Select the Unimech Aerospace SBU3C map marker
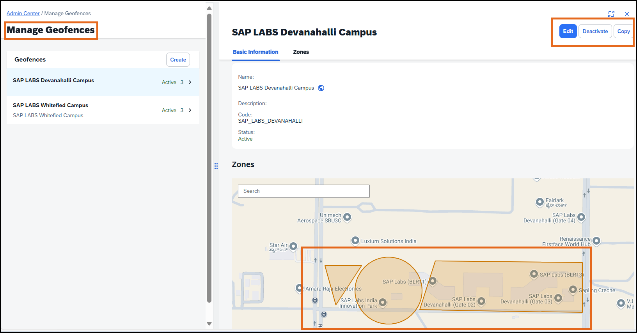The image size is (637, 333). (347, 217)
